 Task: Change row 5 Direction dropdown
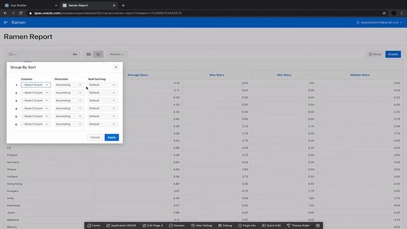69,116
